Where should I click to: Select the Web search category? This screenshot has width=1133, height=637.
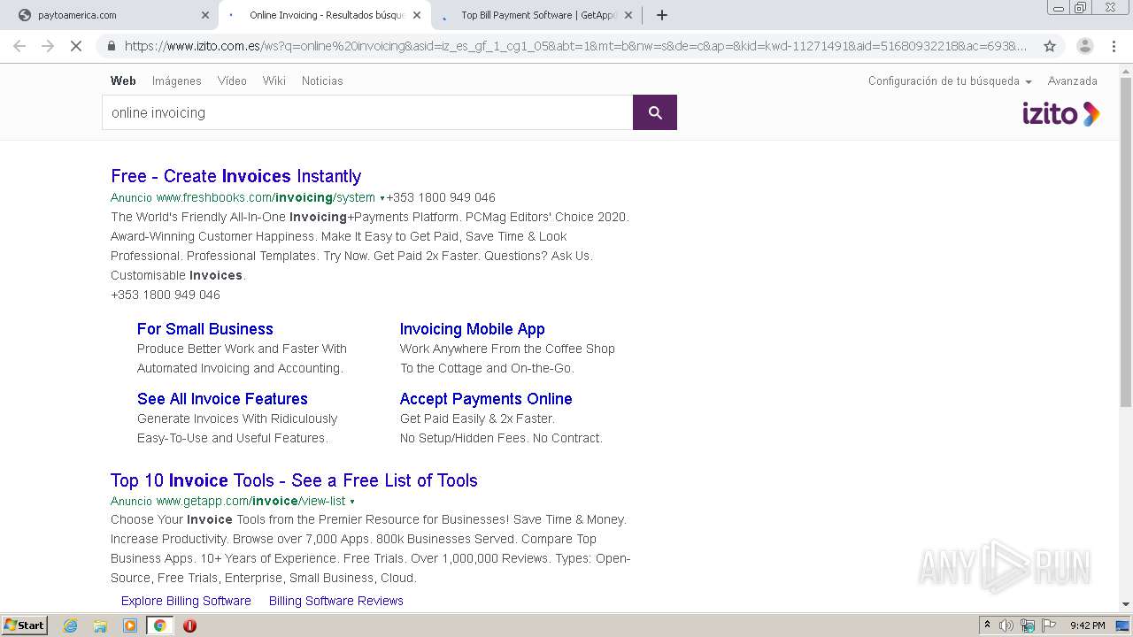(123, 81)
